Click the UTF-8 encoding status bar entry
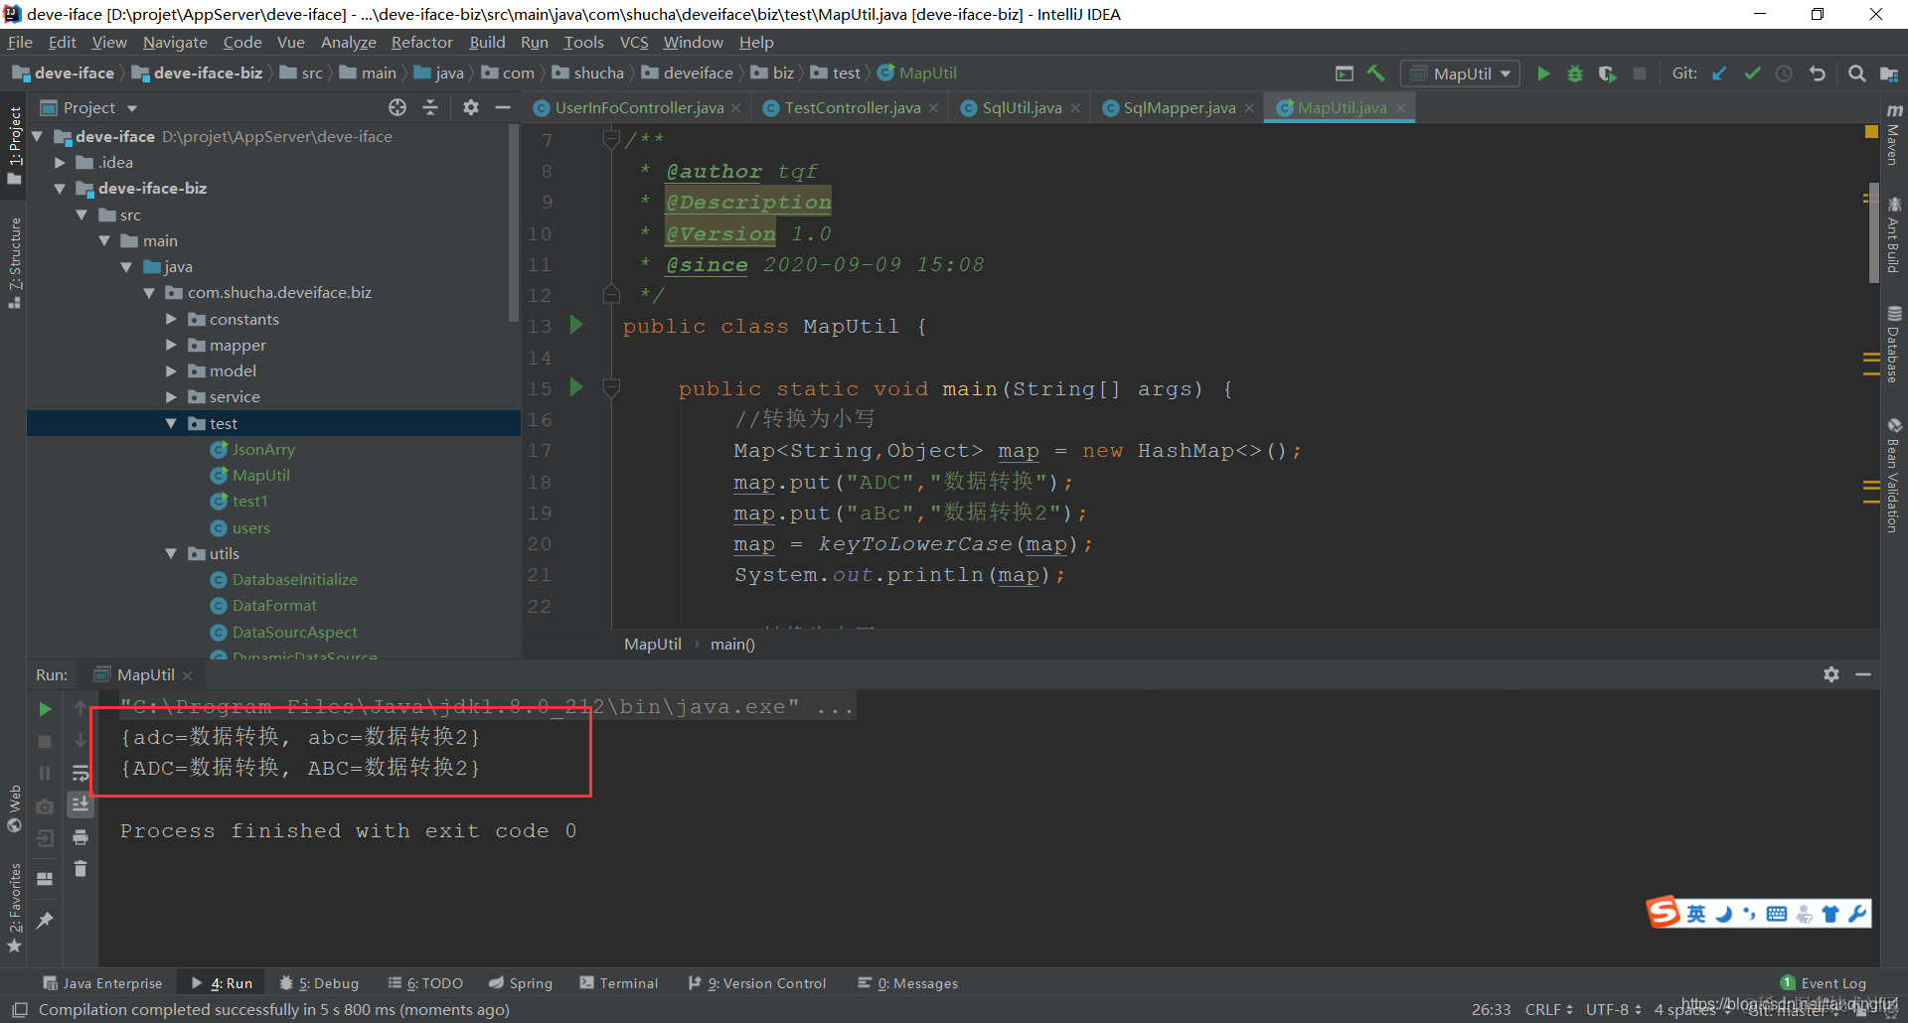The height and width of the screenshot is (1023, 1908). [x=1613, y=1010]
